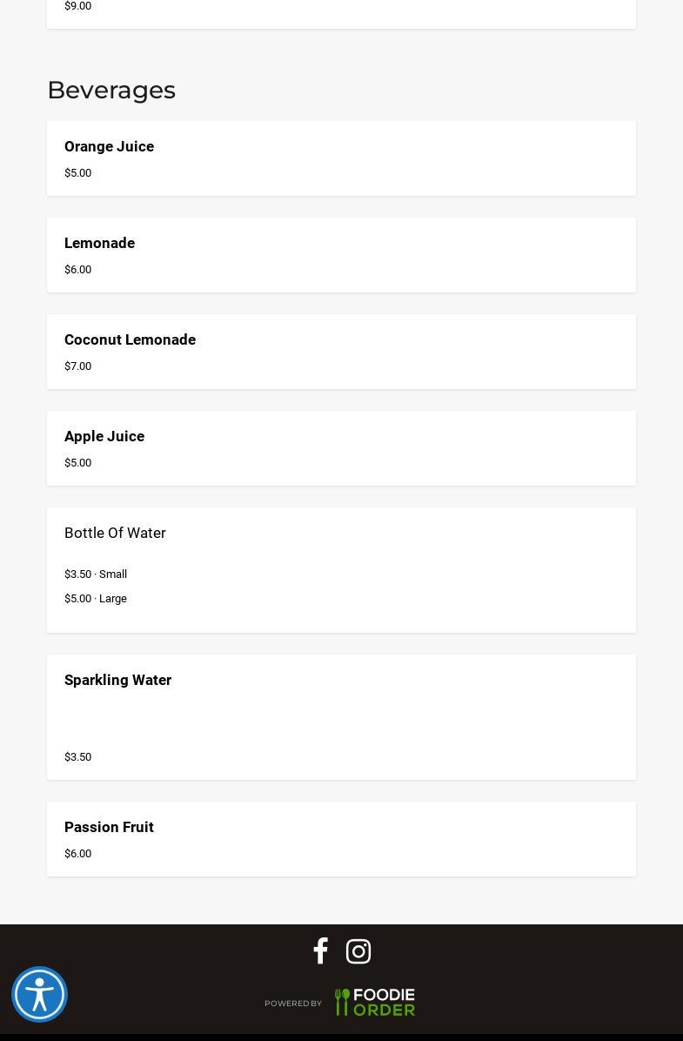Click the Small $3.50 water option
Image resolution: width=683 pixels, height=1041 pixels.
[x=96, y=574]
